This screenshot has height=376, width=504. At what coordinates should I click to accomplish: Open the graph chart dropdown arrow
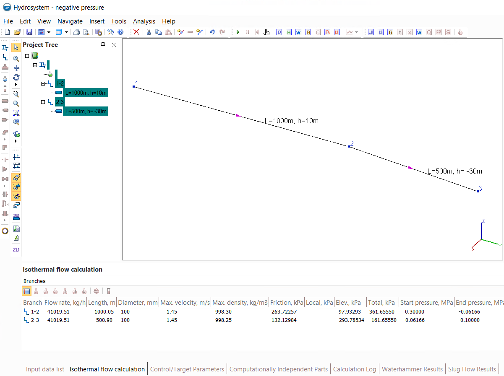[x=357, y=32]
